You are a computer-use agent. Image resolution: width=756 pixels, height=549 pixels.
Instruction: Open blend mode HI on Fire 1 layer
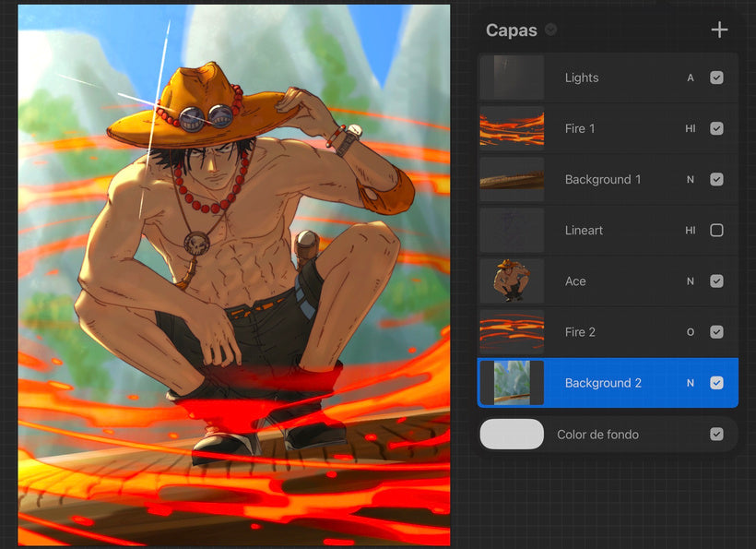tap(691, 128)
